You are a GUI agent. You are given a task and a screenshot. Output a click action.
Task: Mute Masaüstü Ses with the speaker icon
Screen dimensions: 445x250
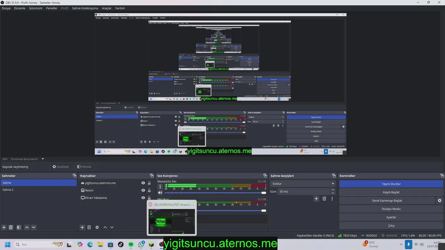160,193
